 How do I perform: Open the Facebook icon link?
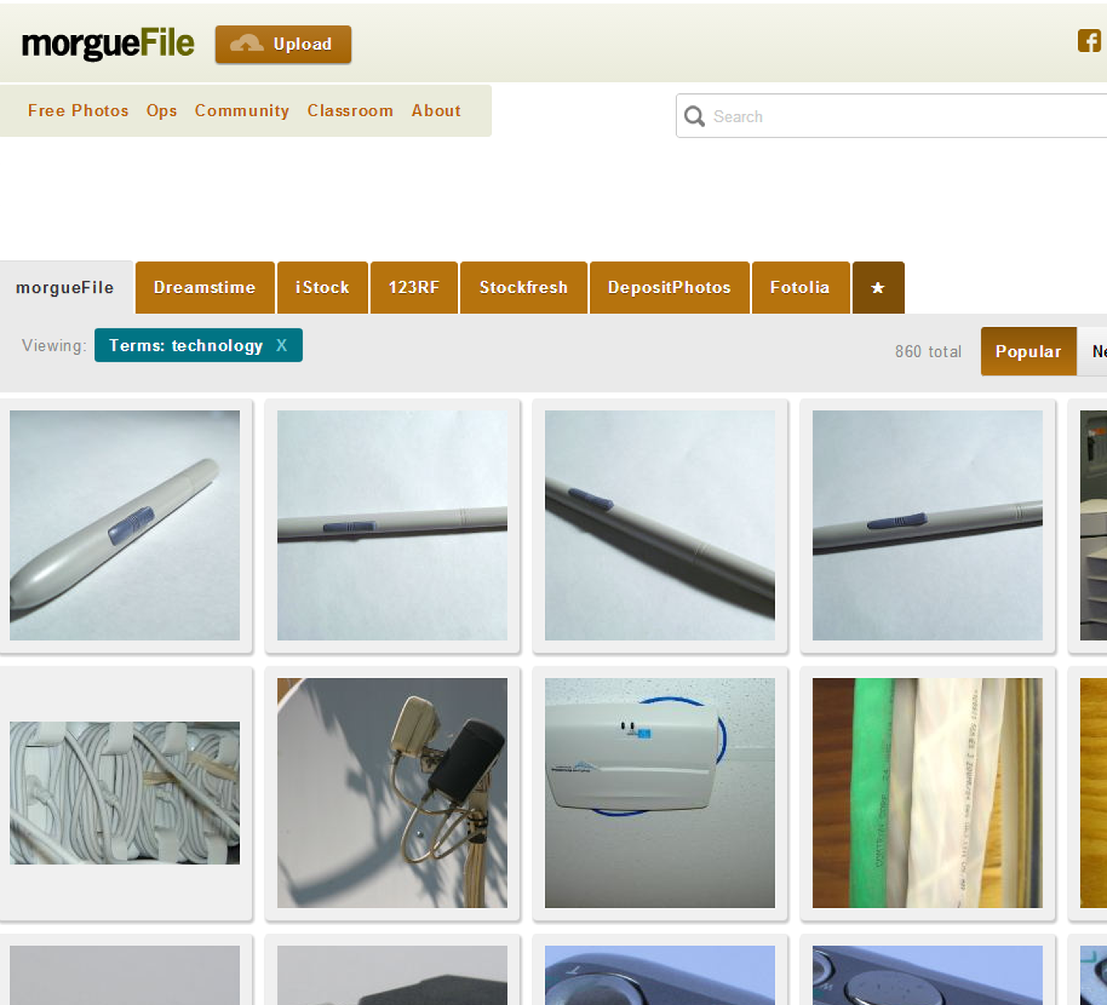click(1089, 41)
